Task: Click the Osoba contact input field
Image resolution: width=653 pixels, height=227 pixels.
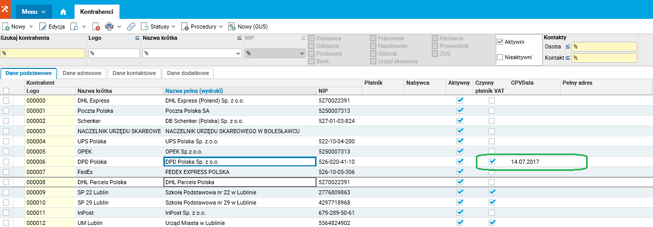Action: pos(604,46)
